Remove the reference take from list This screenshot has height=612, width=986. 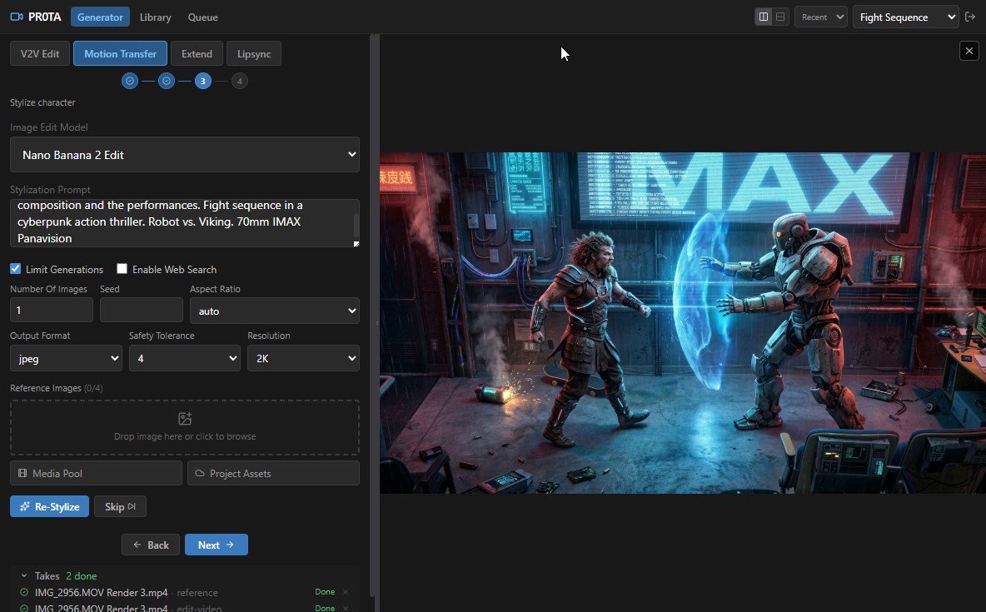[x=346, y=592]
